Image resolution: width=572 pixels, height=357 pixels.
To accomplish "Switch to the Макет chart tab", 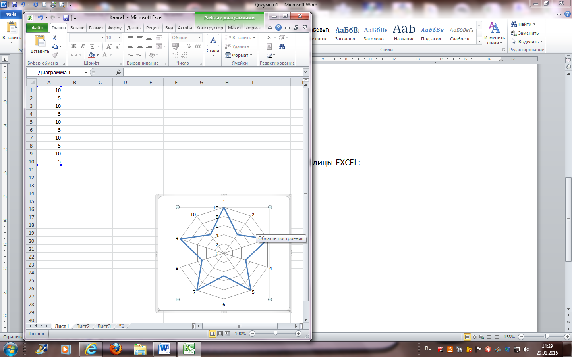I will [x=234, y=28].
